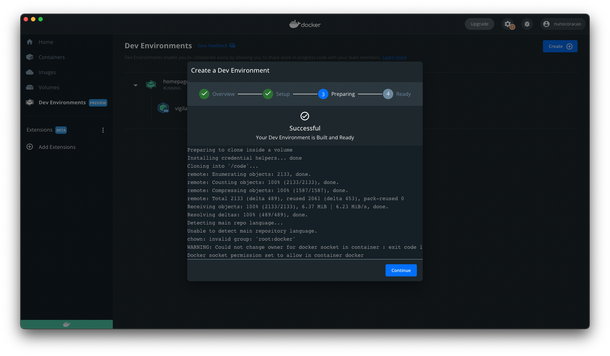Screen dimensions: 610x356
Task: Open the Home menu item
Action: pyautogui.click(x=46, y=42)
